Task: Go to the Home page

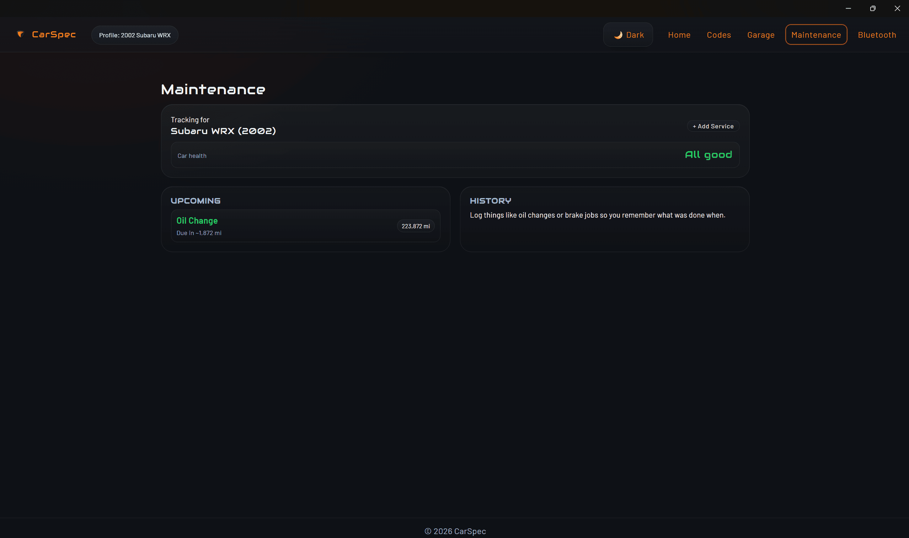Action: pyautogui.click(x=679, y=35)
